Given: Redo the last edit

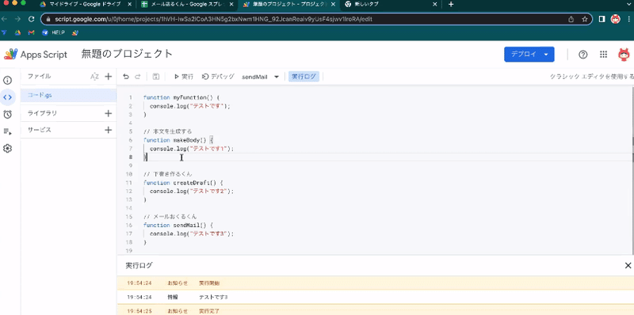Looking at the screenshot, I should coord(137,77).
